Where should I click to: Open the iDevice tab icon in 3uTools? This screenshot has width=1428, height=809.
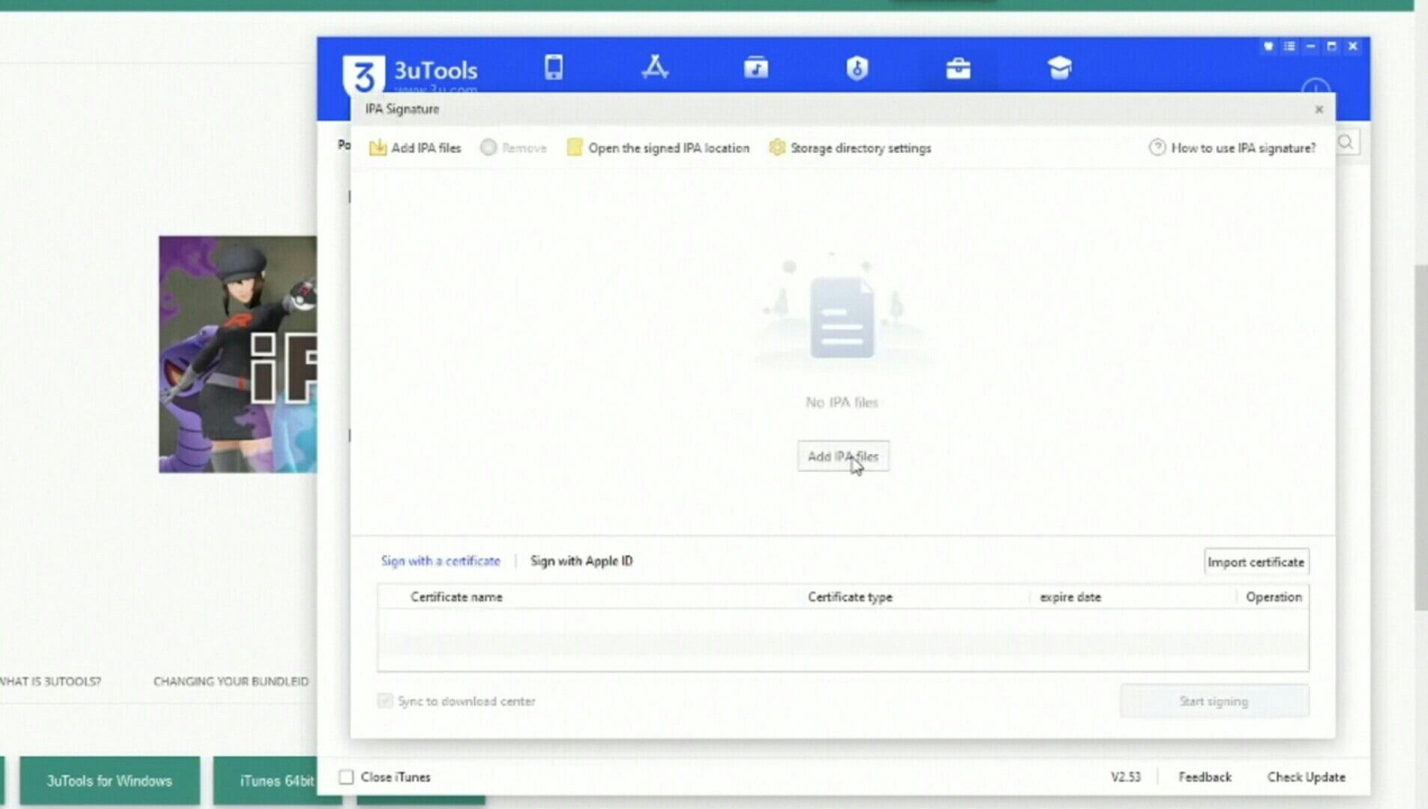point(554,67)
